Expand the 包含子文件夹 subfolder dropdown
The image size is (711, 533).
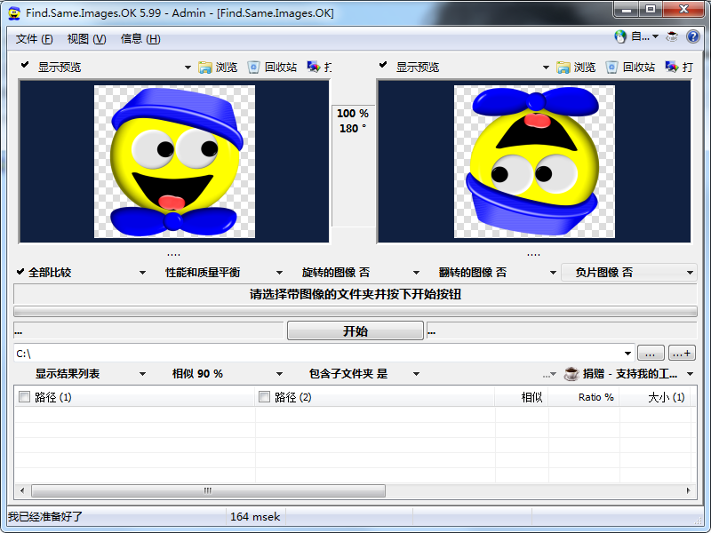pos(416,373)
